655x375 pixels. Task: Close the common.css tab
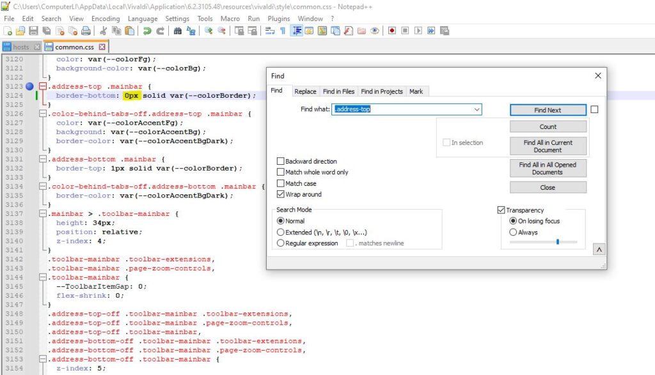102,47
